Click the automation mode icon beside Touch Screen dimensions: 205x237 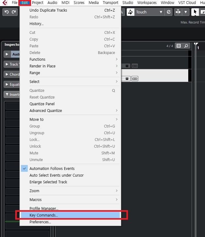[130, 12]
